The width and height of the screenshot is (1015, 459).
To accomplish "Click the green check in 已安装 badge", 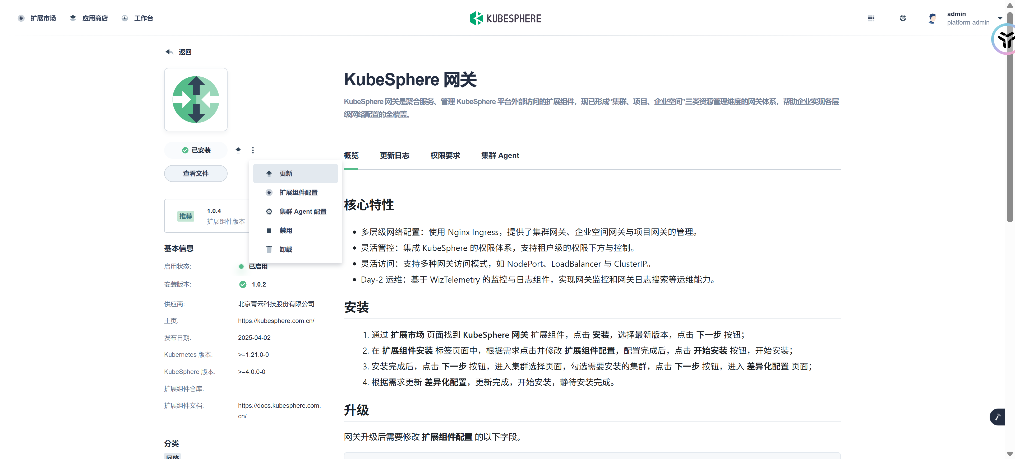I will pyautogui.click(x=185, y=150).
